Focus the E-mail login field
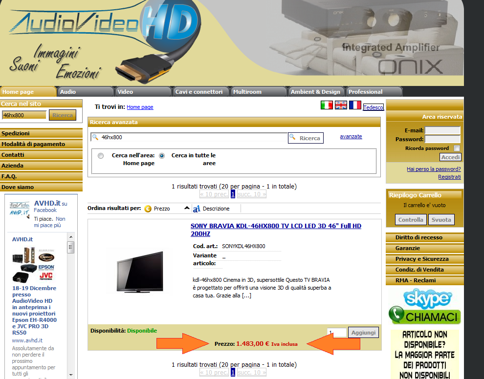 pos(442,130)
